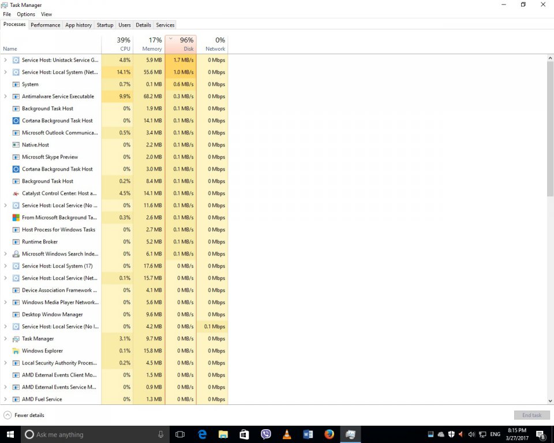Click the Windows Explorer process icon
Viewport: 554px width, 443px height.
pos(16,351)
